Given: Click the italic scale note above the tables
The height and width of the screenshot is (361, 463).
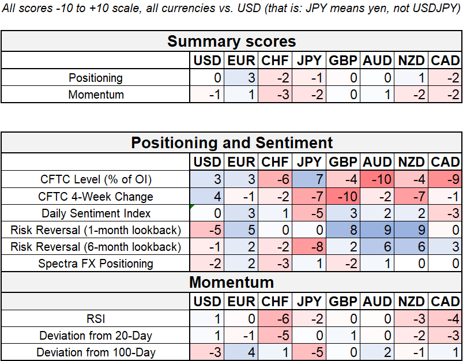Looking at the screenshot, I should [x=231, y=10].
